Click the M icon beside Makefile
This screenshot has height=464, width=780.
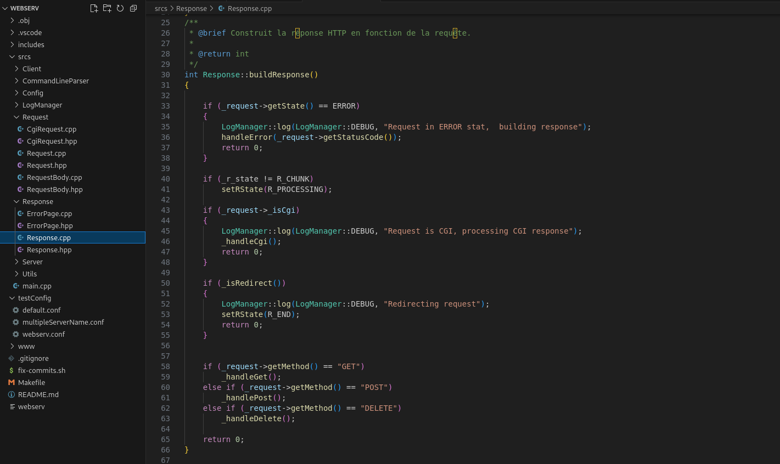click(x=12, y=382)
